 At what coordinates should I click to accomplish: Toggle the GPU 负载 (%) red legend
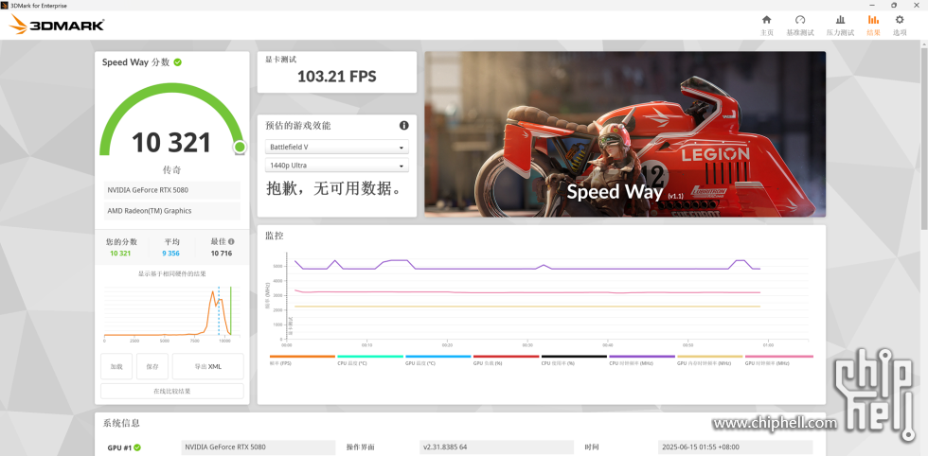(x=506, y=360)
